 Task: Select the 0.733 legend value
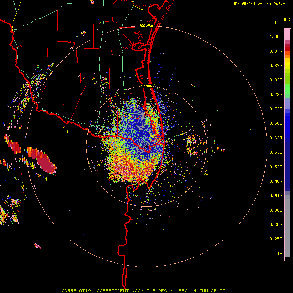point(276,109)
